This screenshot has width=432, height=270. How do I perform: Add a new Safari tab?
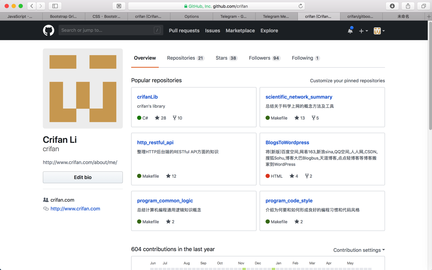click(429, 16)
